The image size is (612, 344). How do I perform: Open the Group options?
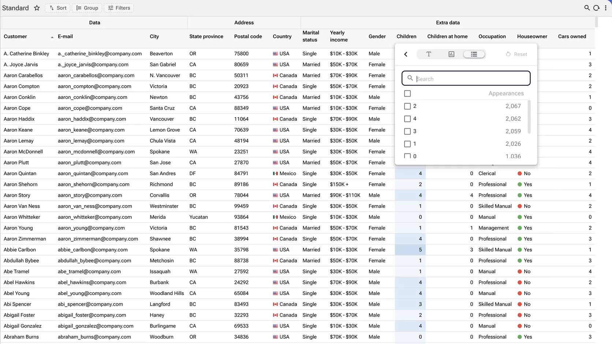87,8
